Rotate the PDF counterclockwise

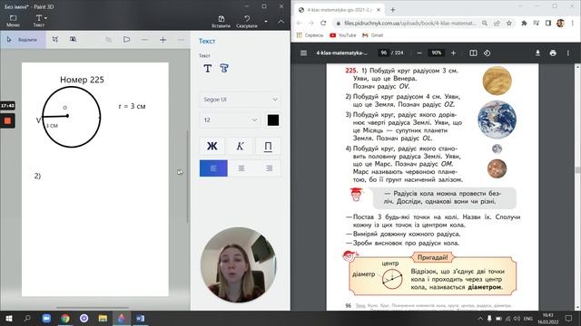[x=487, y=53]
